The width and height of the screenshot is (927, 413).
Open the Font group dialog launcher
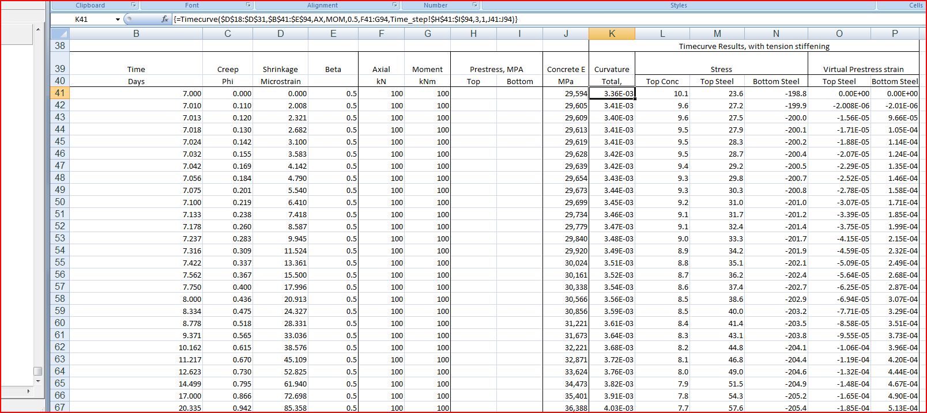(x=249, y=5)
